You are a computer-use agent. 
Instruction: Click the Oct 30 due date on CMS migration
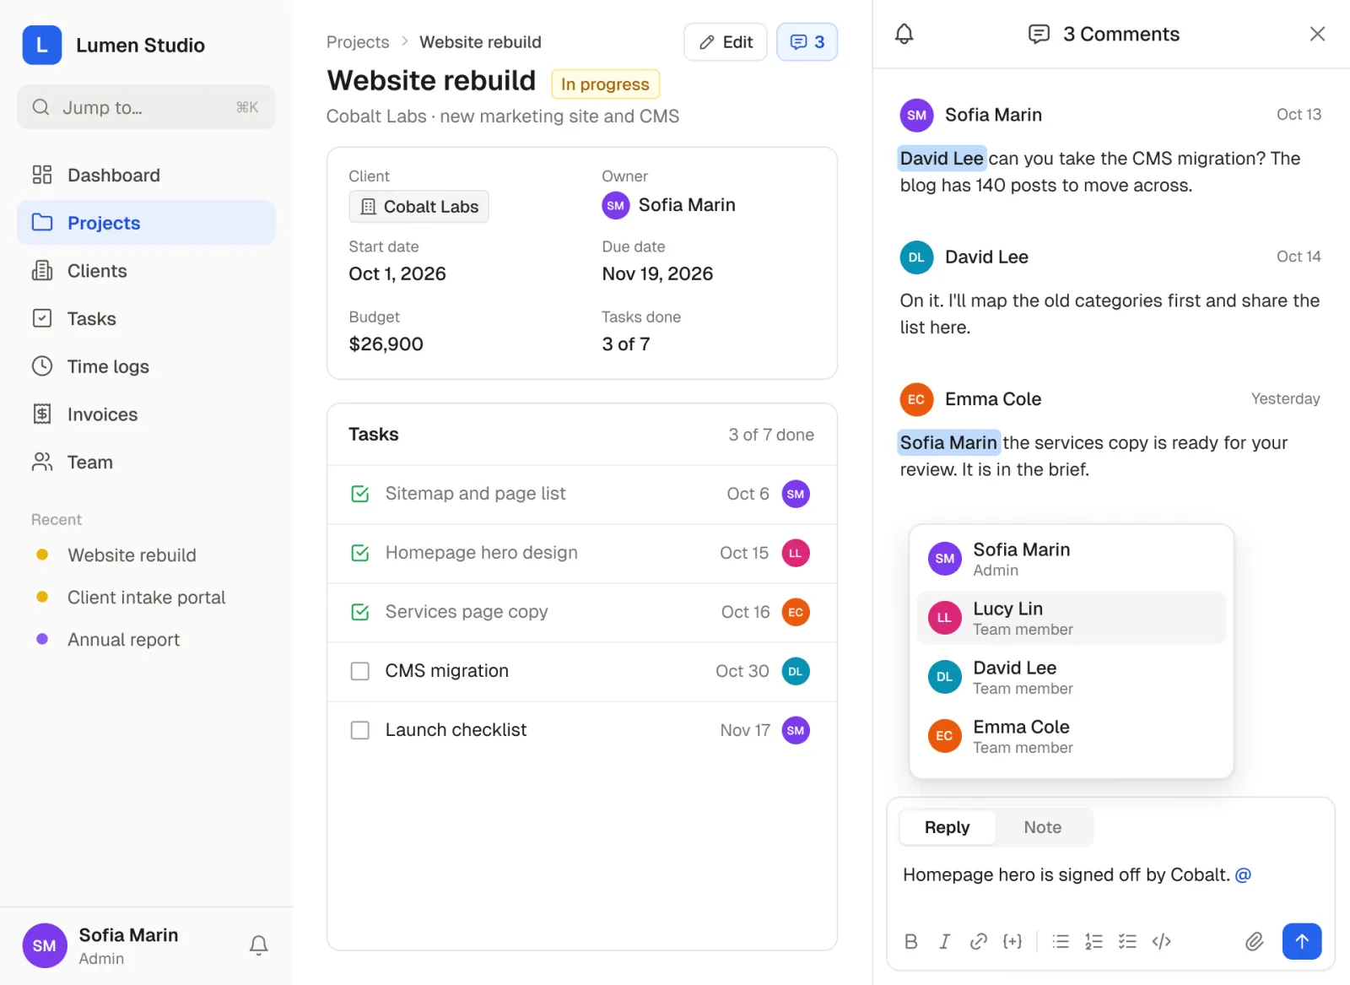click(x=742, y=671)
